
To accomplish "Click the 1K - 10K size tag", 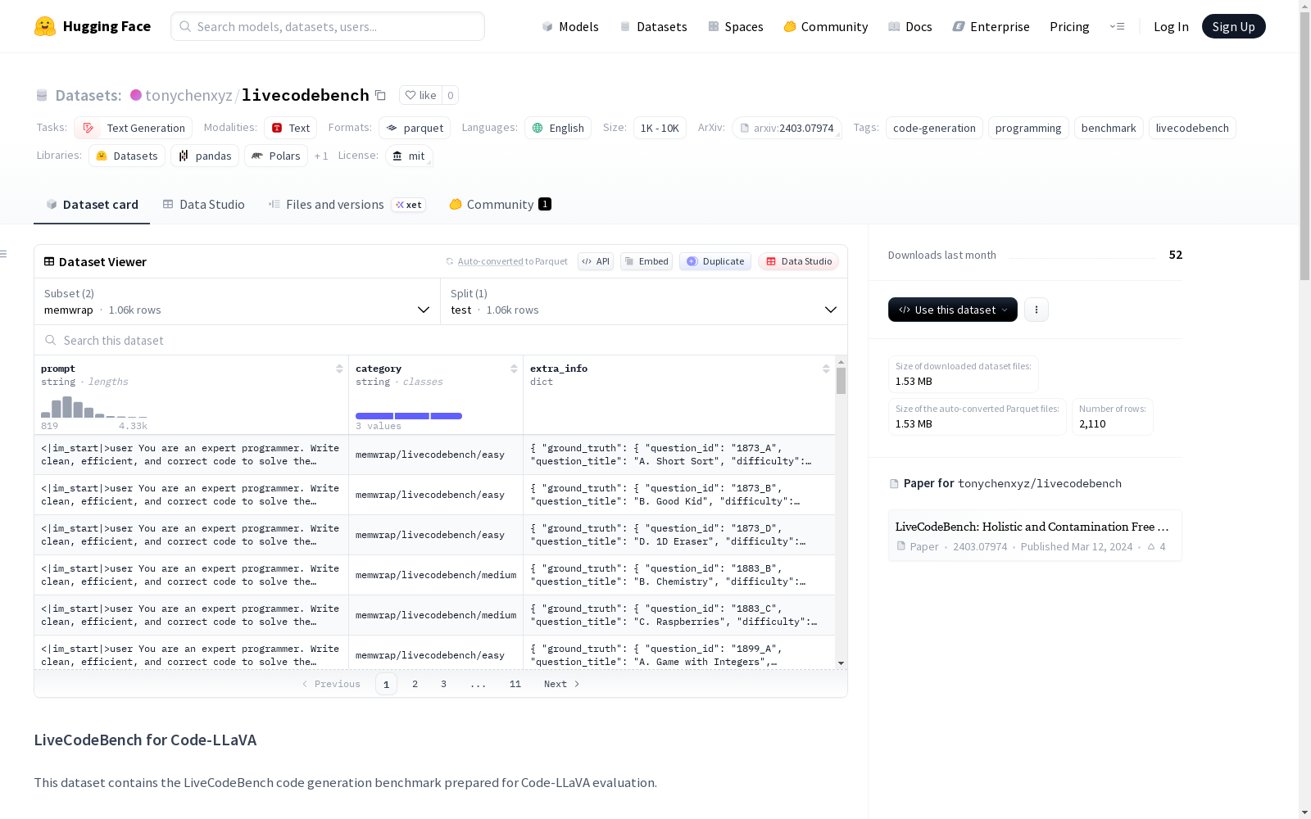I will click(660, 128).
